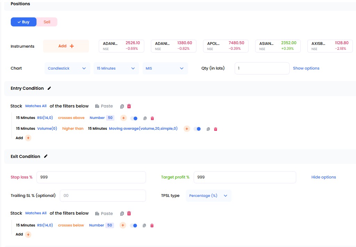The image size is (356, 247).
Task: Delete all entry condition filters with trash icon
Action: click(x=129, y=106)
